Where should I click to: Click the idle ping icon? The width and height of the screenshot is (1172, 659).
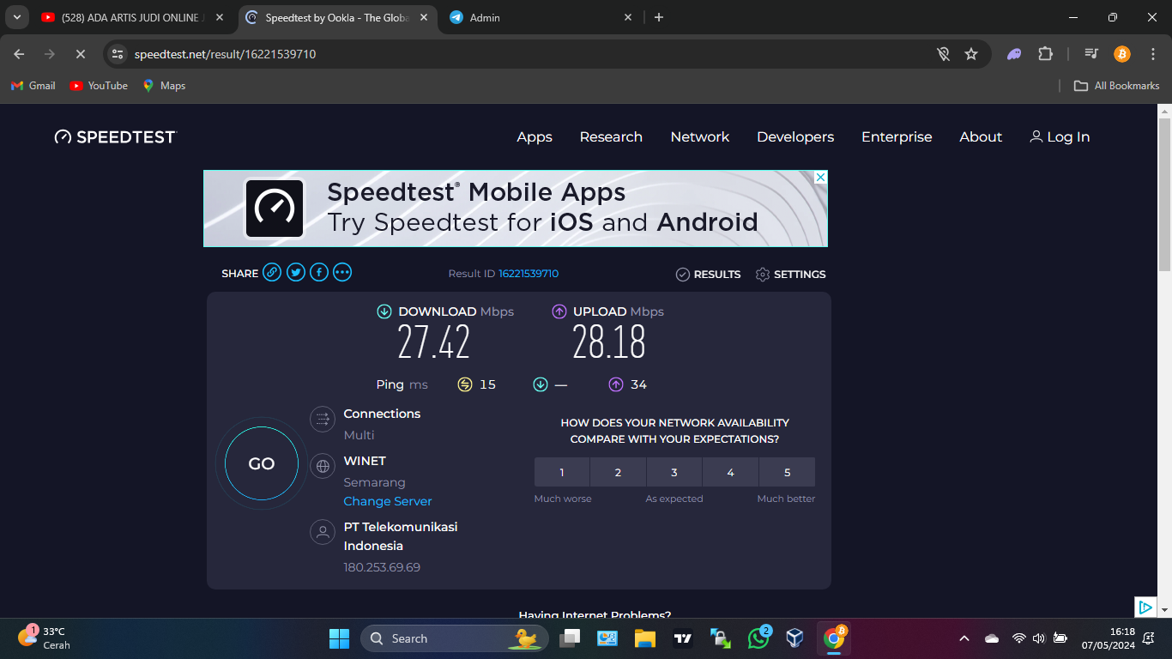[x=465, y=384]
